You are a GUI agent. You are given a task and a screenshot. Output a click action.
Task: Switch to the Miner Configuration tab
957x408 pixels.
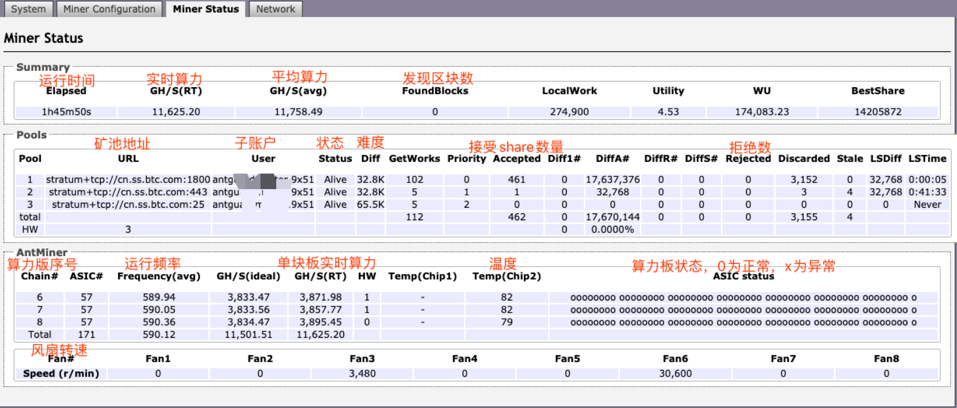tap(109, 9)
